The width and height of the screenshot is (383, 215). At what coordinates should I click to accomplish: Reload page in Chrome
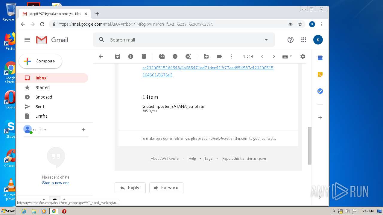[42, 24]
